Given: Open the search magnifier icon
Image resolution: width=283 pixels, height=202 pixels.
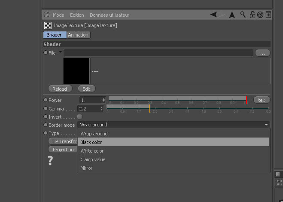Looking at the screenshot, I should click(x=243, y=15).
